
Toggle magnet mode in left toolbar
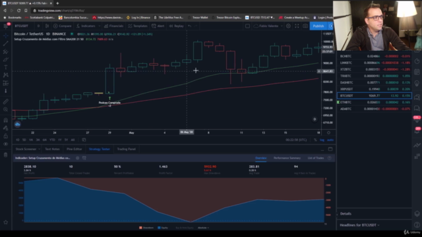tap(6, 120)
